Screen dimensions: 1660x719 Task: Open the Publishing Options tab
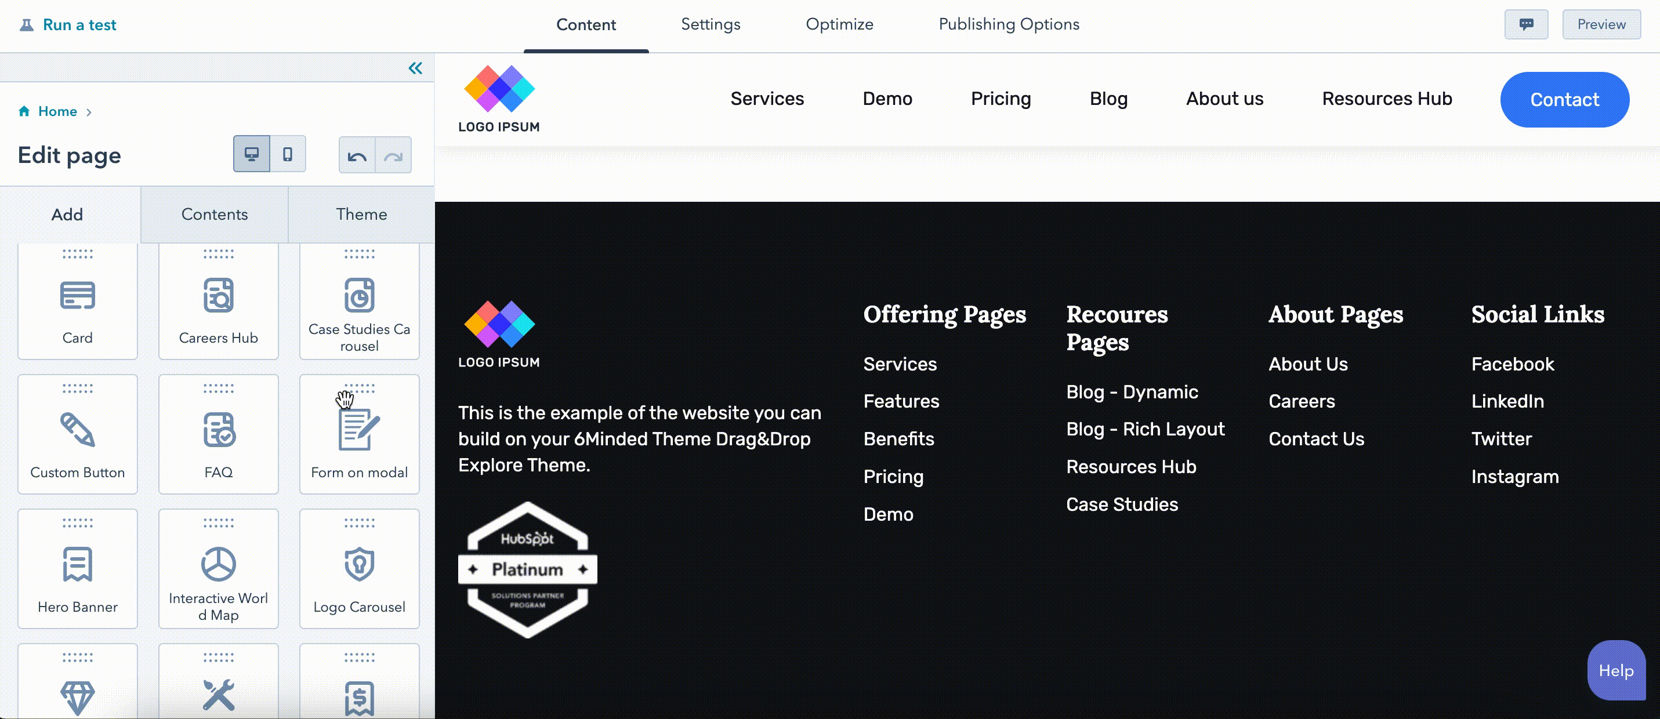click(1009, 24)
